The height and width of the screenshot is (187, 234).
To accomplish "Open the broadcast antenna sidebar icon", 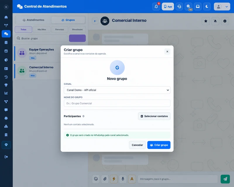I will pyautogui.click(x=6, y=25).
